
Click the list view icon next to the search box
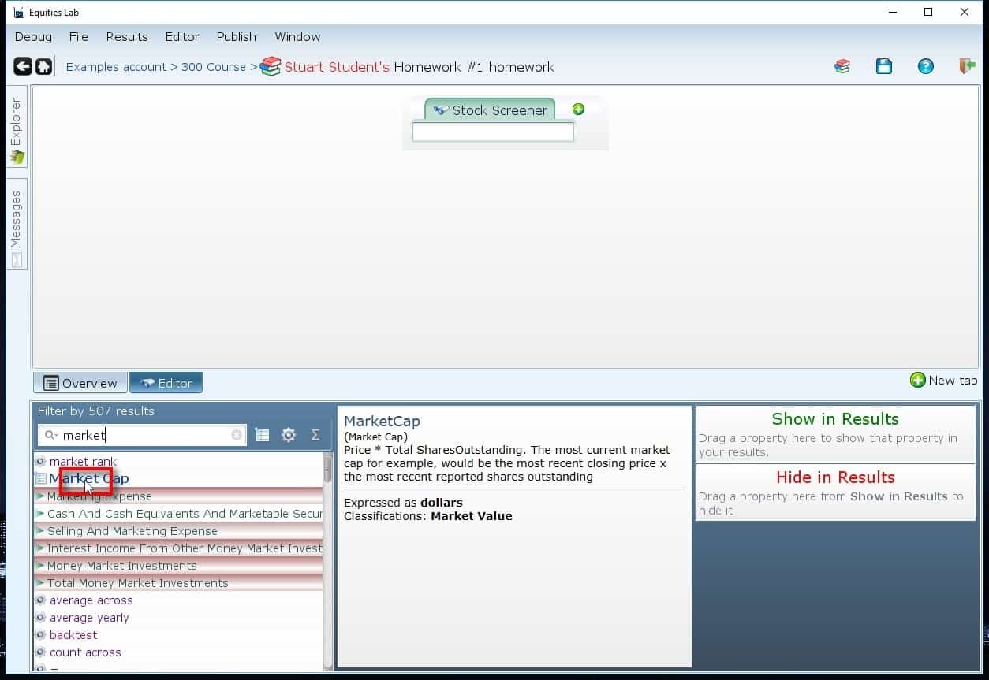262,435
